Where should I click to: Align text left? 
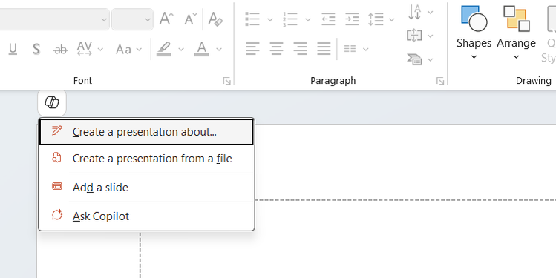252,48
